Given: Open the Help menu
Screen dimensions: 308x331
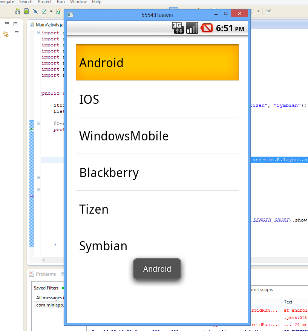Looking at the screenshot, I should click(97, 2).
